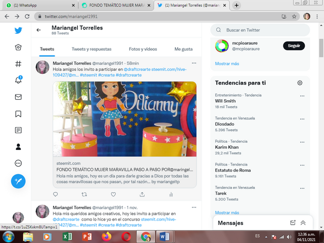Open Will Smith trending topic
Screen dimensions: 324x243
tap(225, 101)
